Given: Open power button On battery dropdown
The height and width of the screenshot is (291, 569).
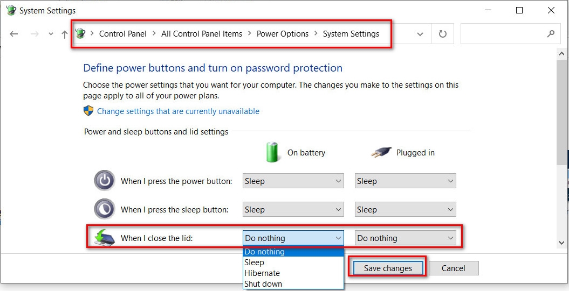Looking at the screenshot, I should (x=293, y=181).
